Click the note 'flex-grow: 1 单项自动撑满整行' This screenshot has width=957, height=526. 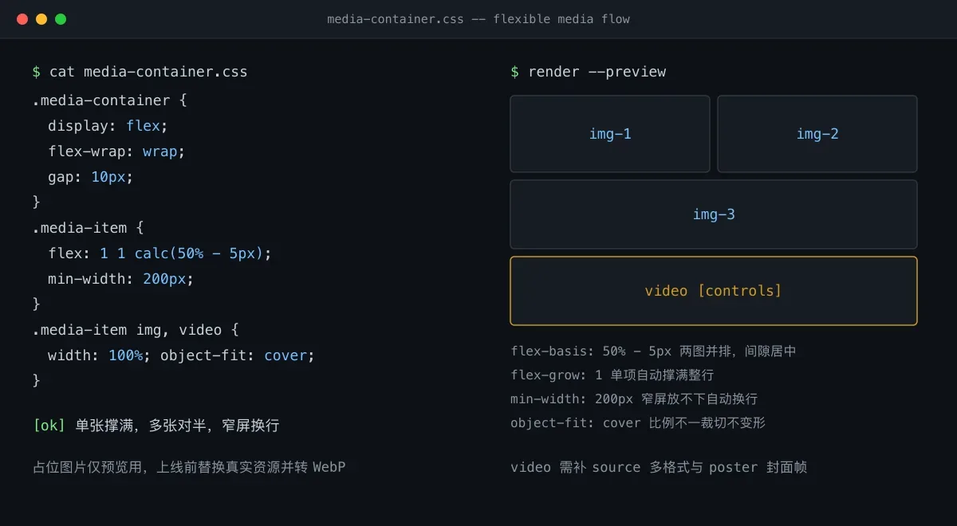[612, 375]
